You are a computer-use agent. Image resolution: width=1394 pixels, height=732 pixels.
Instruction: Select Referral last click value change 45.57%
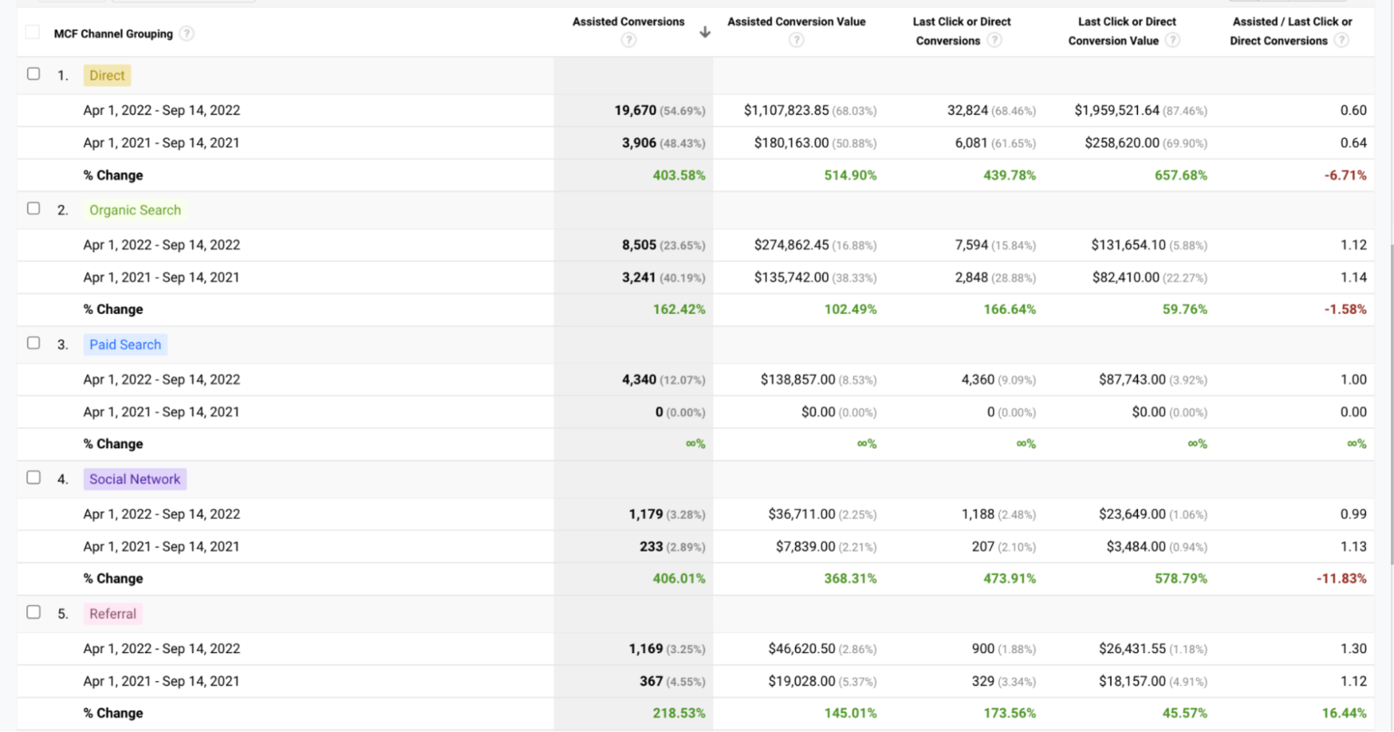(1184, 713)
